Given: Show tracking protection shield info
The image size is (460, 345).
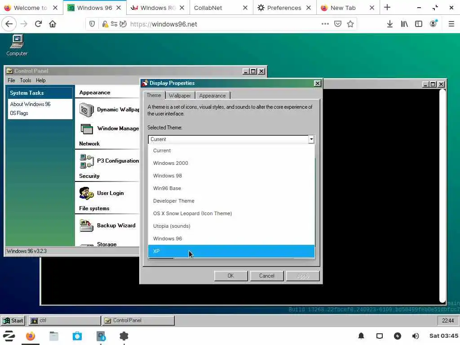Looking at the screenshot, I should [92, 24].
